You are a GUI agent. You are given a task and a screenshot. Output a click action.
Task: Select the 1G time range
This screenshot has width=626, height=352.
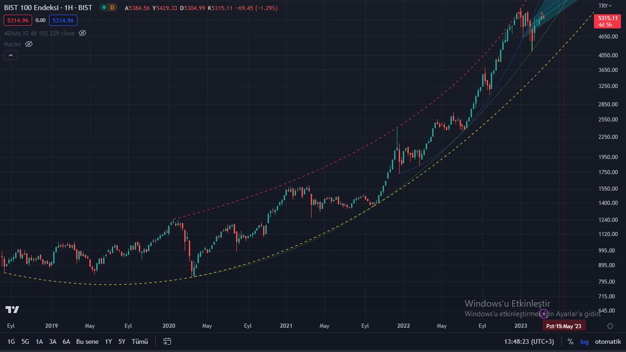click(11, 342)
